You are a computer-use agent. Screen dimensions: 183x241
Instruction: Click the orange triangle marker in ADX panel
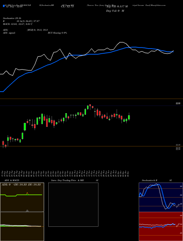pyautogui.click(x=27, y=194)
